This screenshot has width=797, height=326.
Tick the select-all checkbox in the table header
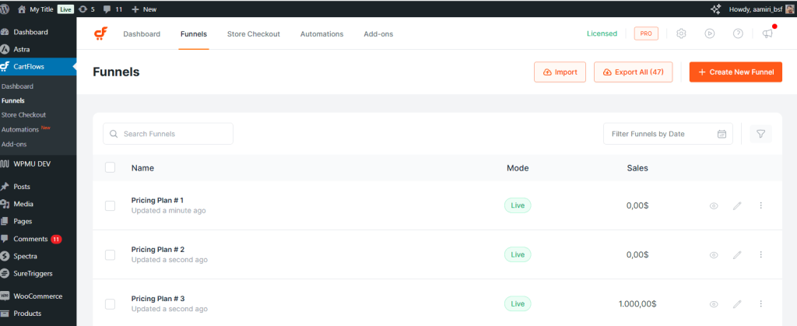point(111,167)
